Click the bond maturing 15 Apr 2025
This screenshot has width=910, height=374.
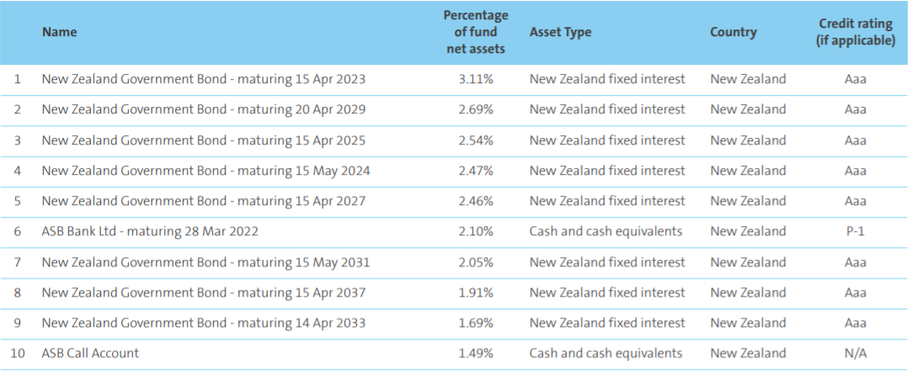[204, 140]
